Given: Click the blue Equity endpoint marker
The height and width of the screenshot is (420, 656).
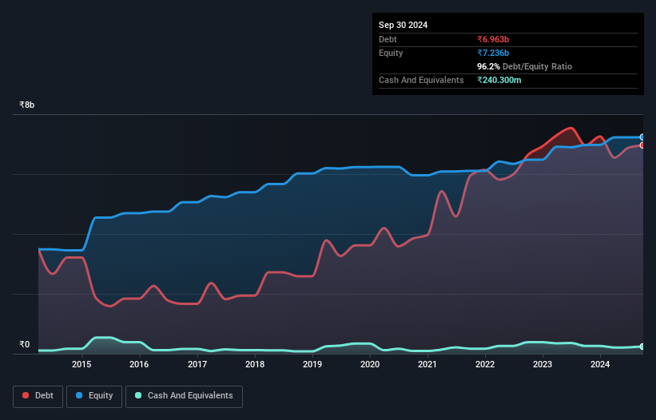Looking at the screenshot, I should coord(642,137).
